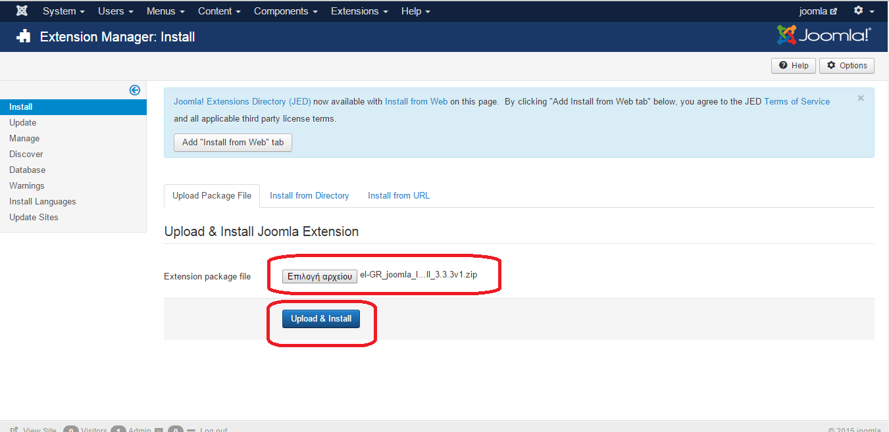The width and height of the screenshot is (889, 432).
Task: Switch to the Install from Directory tab
Action: [309, 196]
